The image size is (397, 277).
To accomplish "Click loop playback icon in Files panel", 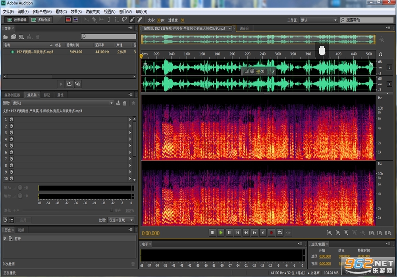I will pos(69,84).
